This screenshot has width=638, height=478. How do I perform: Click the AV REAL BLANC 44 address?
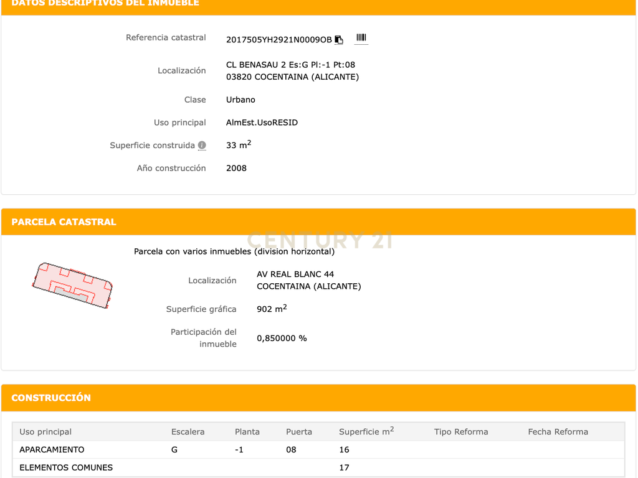(295, 274)
